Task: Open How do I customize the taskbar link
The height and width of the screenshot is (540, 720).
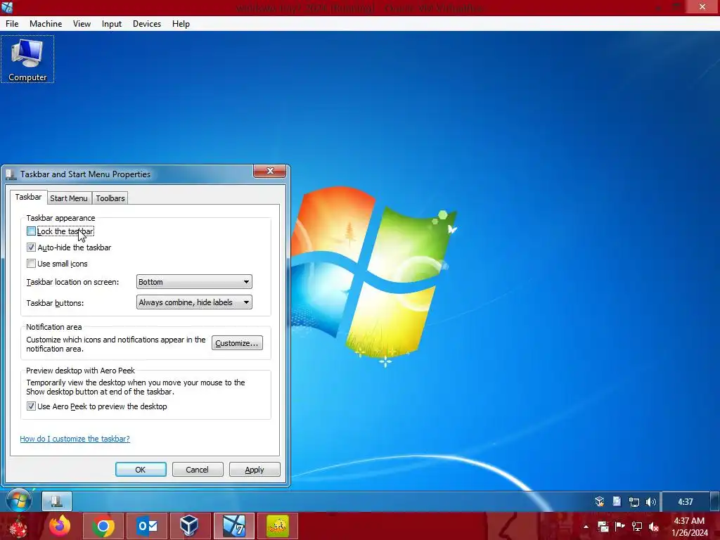Action: [x=75, y=439]
